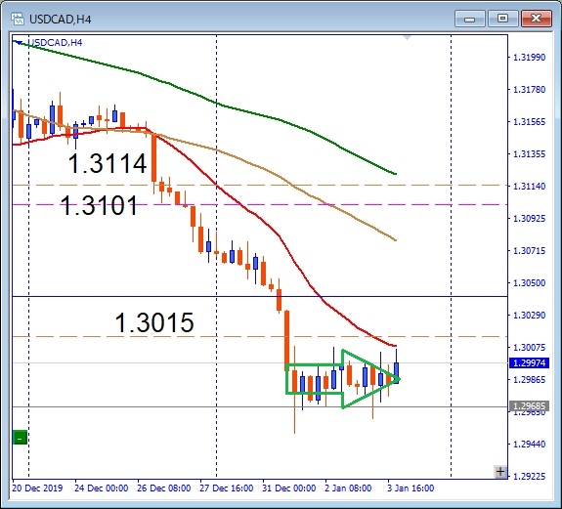Maximize the USDCAD,H4 chart window

click(x=502, y=19)
